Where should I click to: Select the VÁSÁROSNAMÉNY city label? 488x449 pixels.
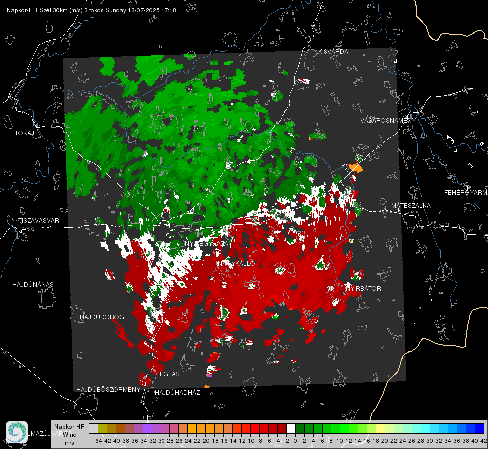coord(388,121)
